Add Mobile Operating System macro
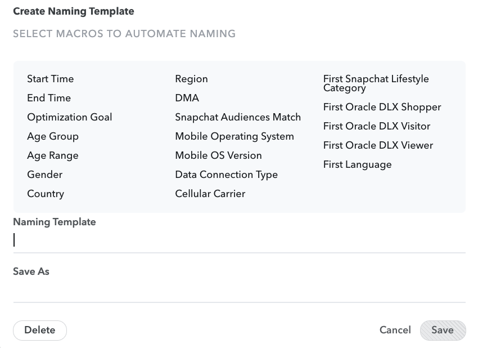The image size is (478, 348). click(x=235, y=136)
